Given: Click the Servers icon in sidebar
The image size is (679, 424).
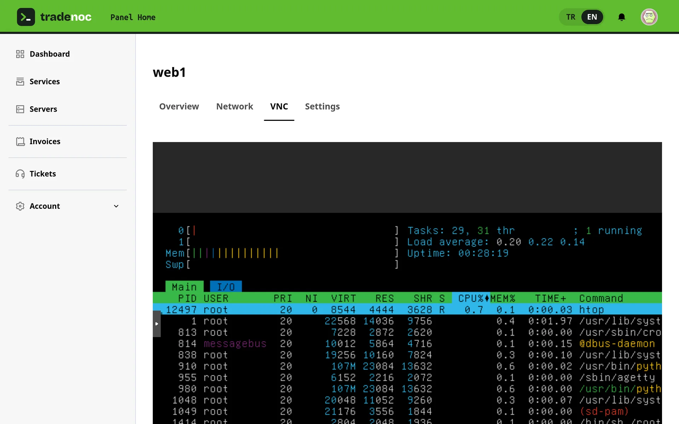Looking at the screenshot, I should pyautogui.click(x=20, y=109).
